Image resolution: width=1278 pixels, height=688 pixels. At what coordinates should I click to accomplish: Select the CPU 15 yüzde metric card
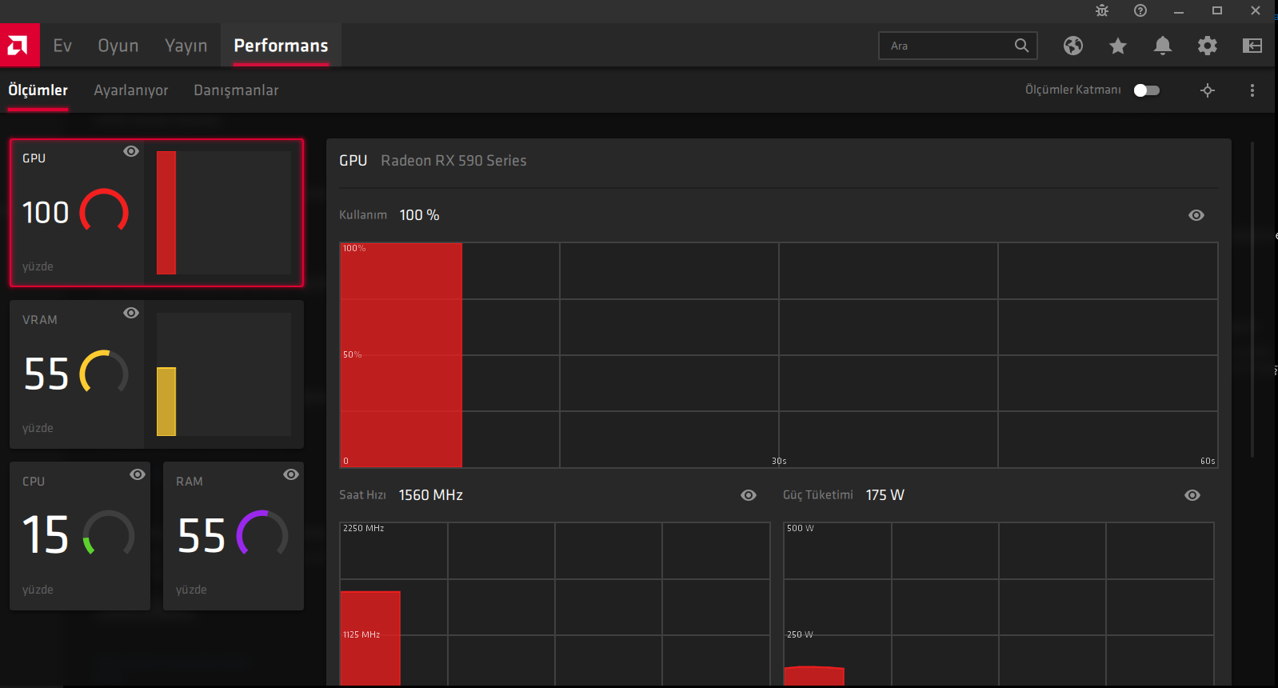(80, 536)
